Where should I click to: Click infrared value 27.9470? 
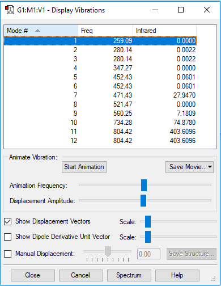[184, 95]
